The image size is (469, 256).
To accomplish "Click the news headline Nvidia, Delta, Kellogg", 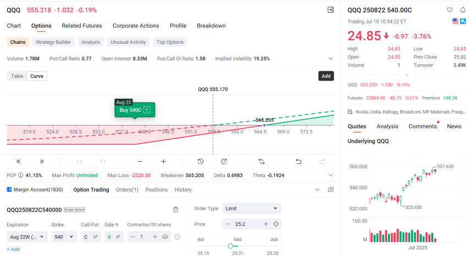I will (411, 112).
